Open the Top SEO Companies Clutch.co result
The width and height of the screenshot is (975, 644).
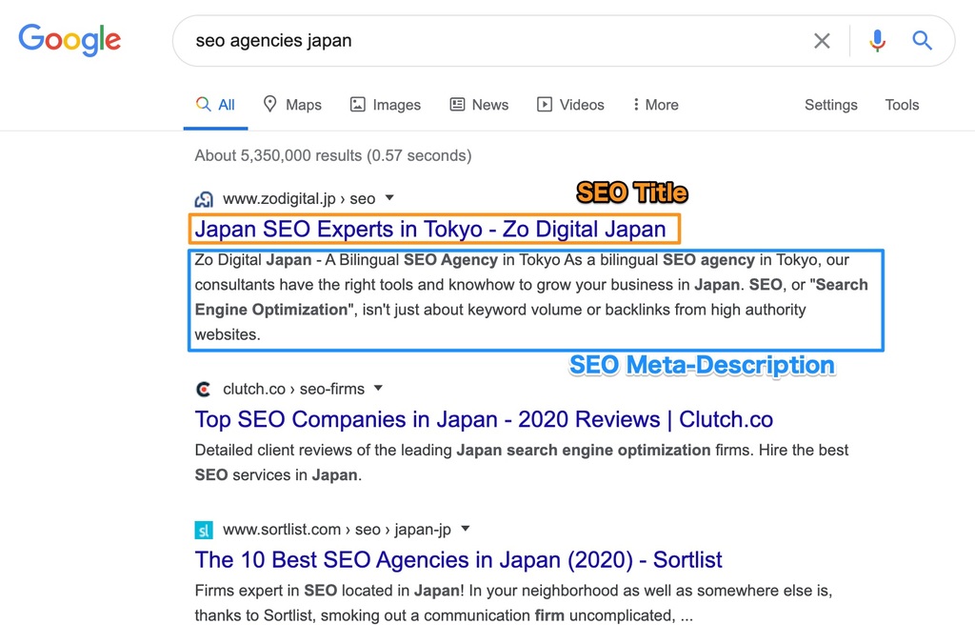484,419
